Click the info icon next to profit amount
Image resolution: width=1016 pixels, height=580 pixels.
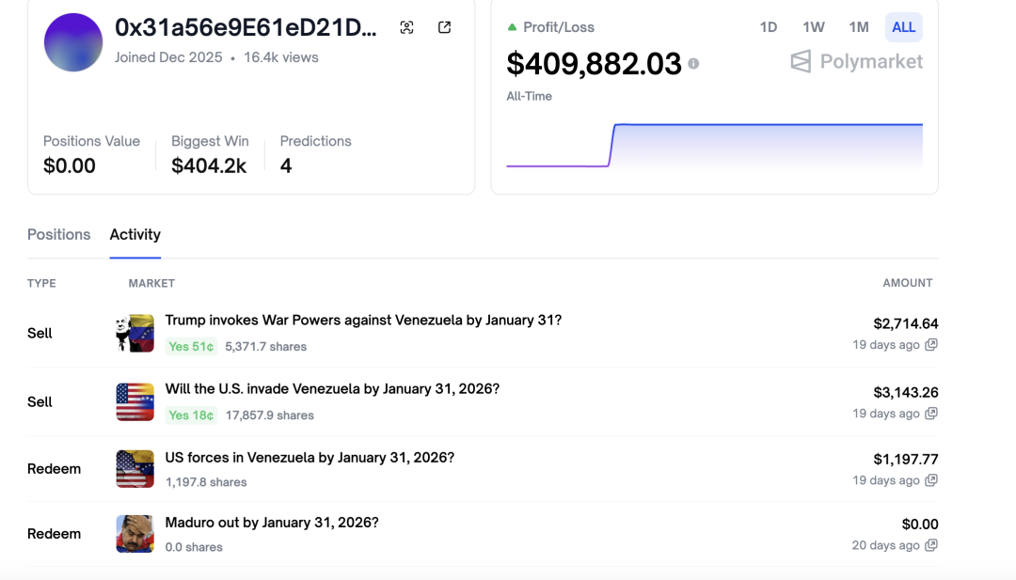(x=693, y=64)
